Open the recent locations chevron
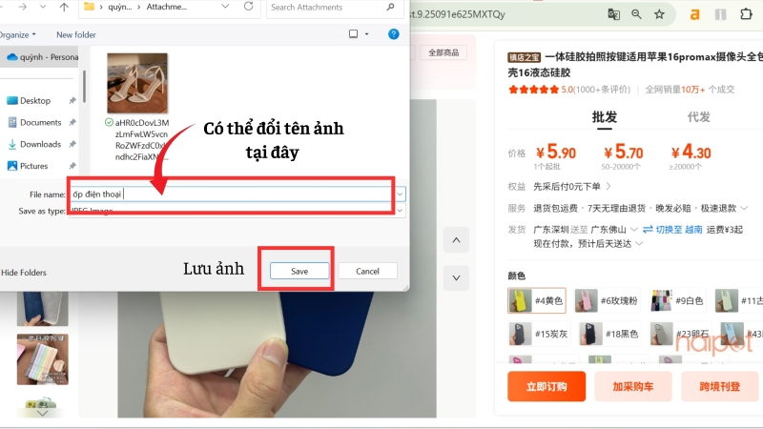 point(43,7)
